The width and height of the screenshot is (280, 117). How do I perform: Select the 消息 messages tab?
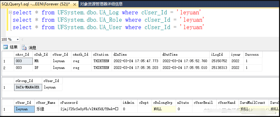point(29,47)
